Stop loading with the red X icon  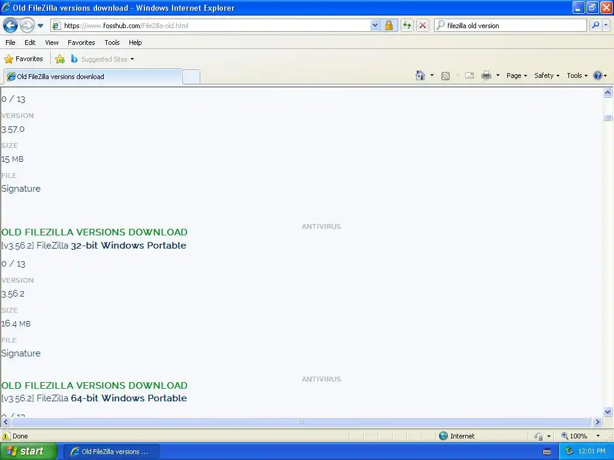[423, 26]
